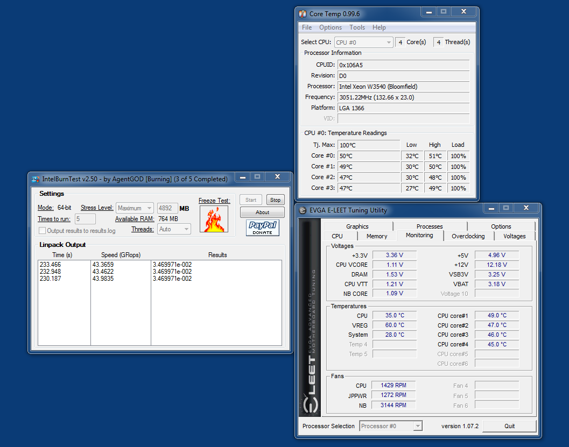Click the Linpack speed value 43.4622
Image resolution: width=569 pixels, height=447 pixels.
[x=103, y=272]
